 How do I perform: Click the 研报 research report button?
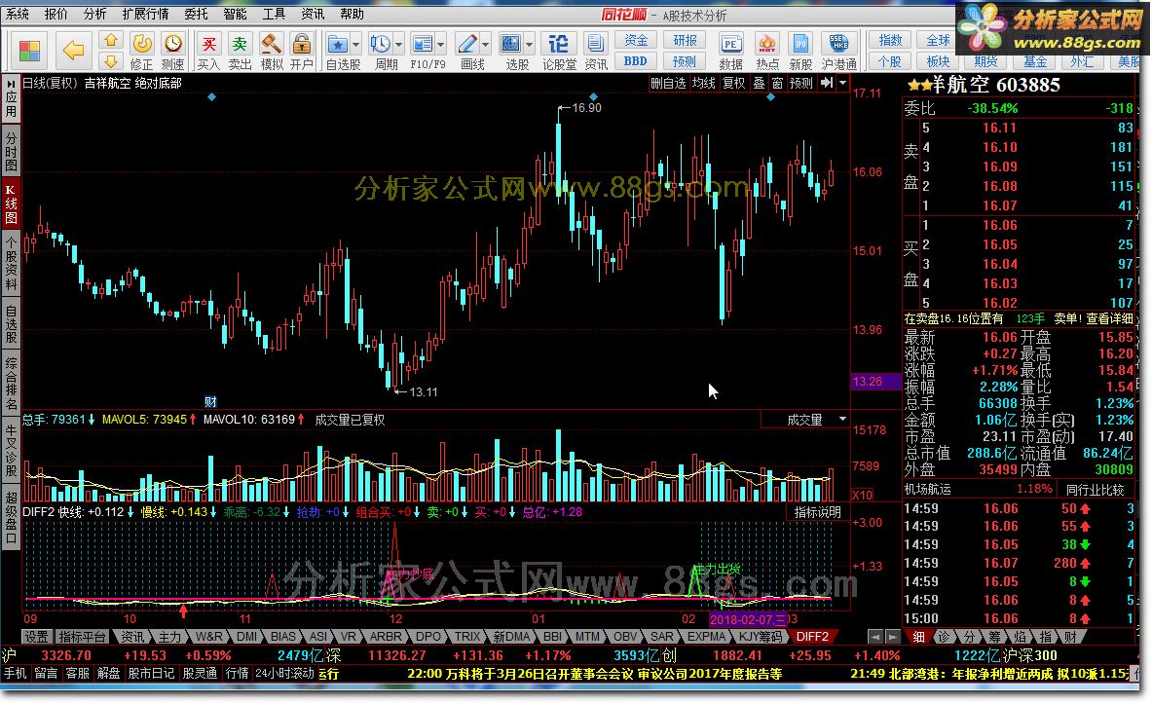click(685, 40)
